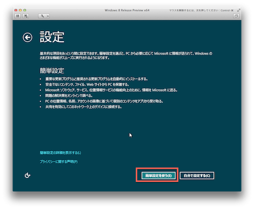Open the プライバシーに関する声明(P) link
Viewport: 254px width, 209px height.
[59, 161]
